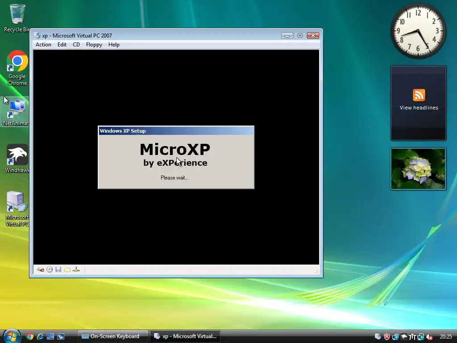This screenshot has width=457, height=343.
Task: Click the MicroXP heading in setup dialog
Action: (175, 149)
